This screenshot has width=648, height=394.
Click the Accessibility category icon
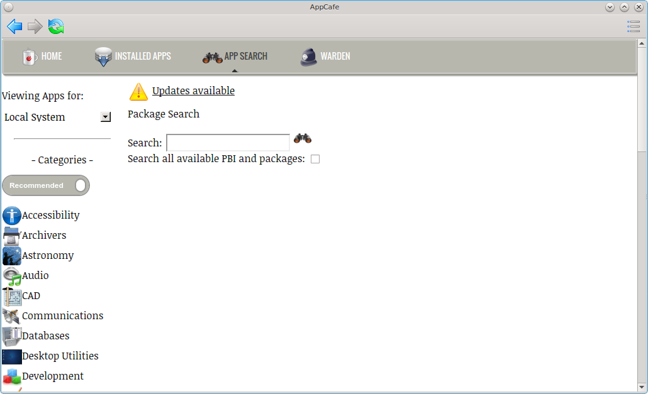11,216
